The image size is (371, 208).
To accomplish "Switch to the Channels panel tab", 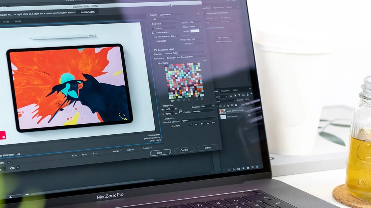I will tap(225, 91).
